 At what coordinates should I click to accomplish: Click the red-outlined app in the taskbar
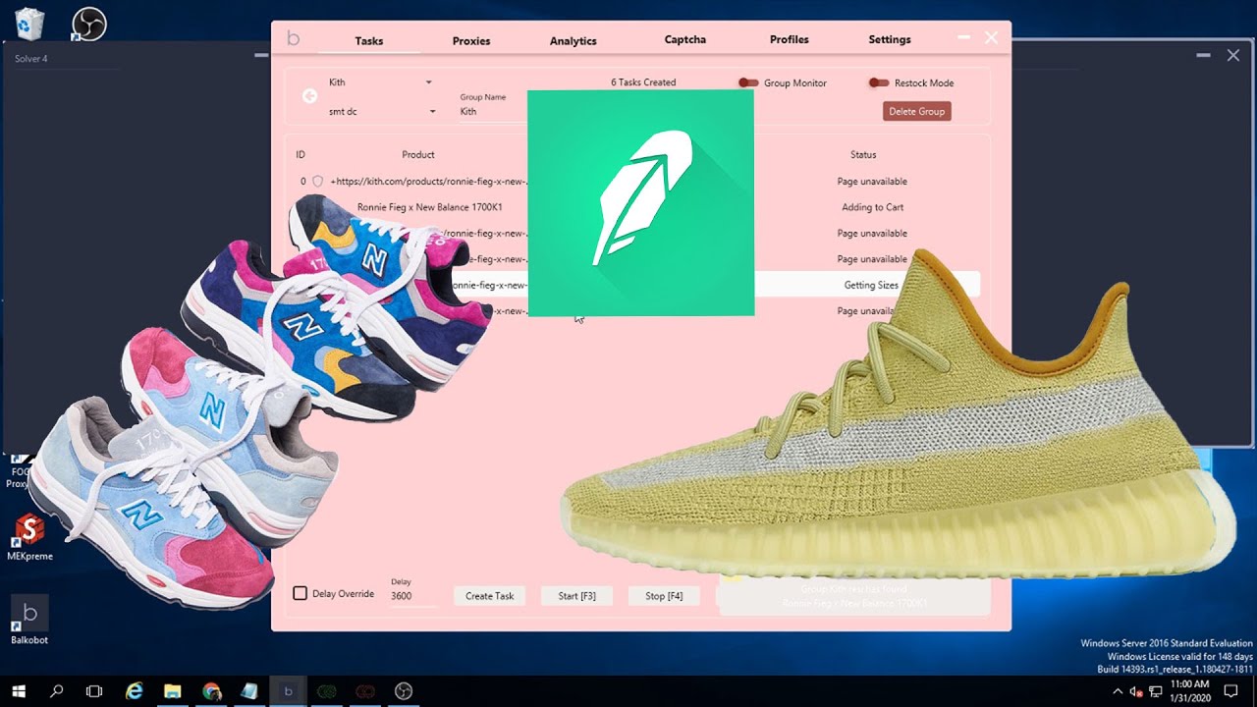pyautogui.click(x=365, y=691)
